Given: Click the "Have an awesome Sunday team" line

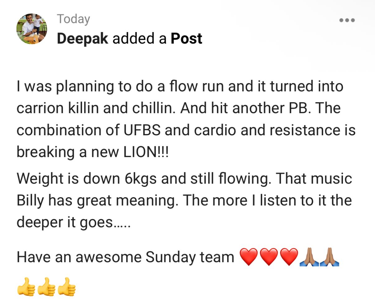Looking at the screenshot, I should 126,257.
